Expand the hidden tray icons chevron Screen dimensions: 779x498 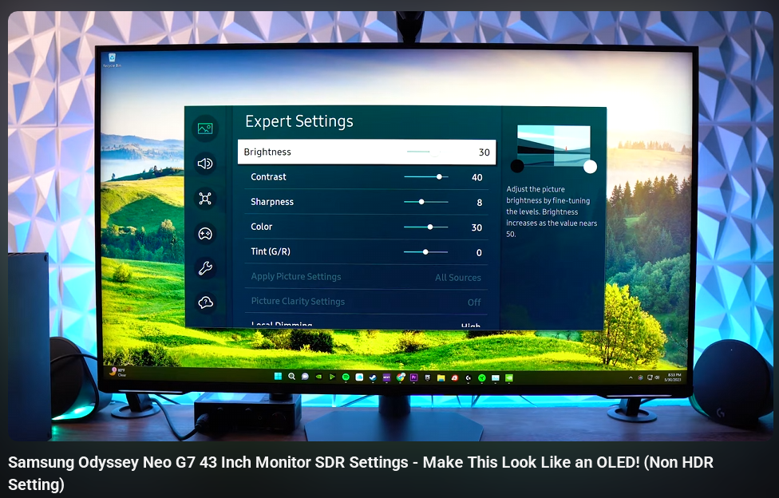[x=631, y=377]
